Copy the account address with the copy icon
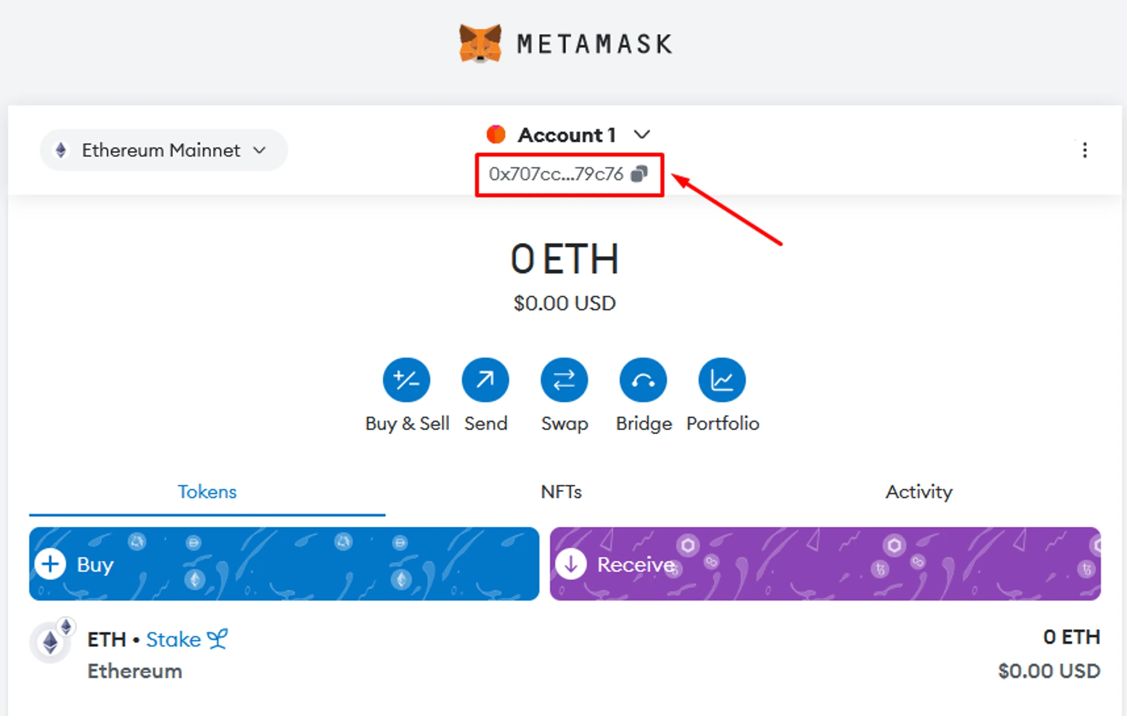1127x716 pixels. [639, 174]
